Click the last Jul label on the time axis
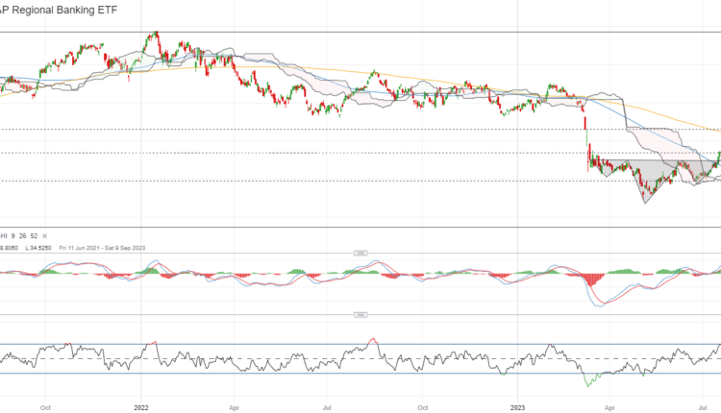This screenshot has width=721, height=413. tap(703, 406)
